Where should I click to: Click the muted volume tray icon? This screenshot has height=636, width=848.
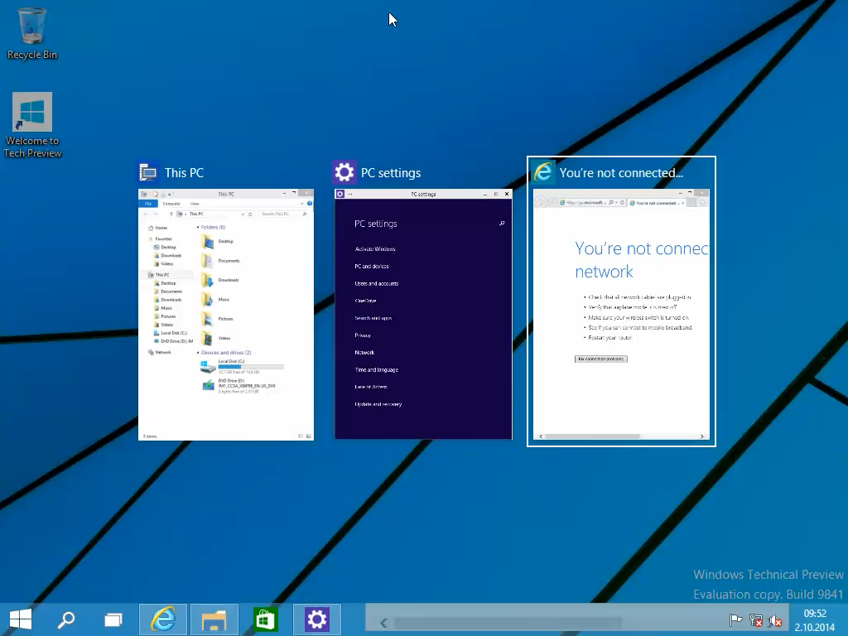pyautogui.click(x=776, y=619)
